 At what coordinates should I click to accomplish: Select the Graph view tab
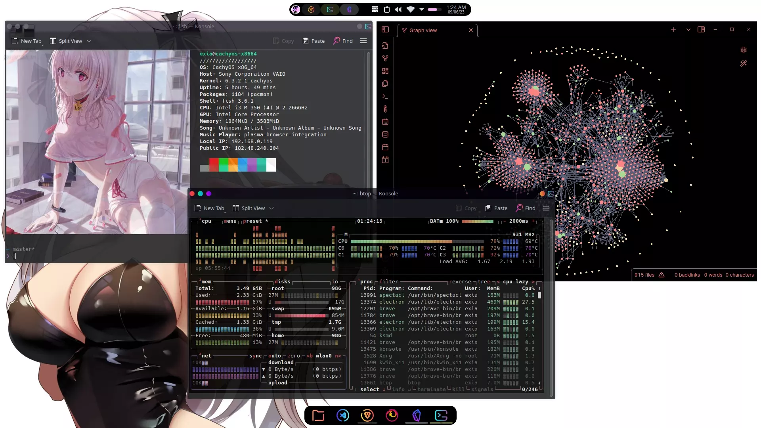[437, 30]
